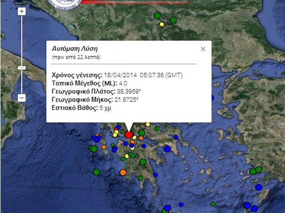This screenshot has height=213, width=285.
Task: Click leftmost green marker at map top
Action: (157, 16)
